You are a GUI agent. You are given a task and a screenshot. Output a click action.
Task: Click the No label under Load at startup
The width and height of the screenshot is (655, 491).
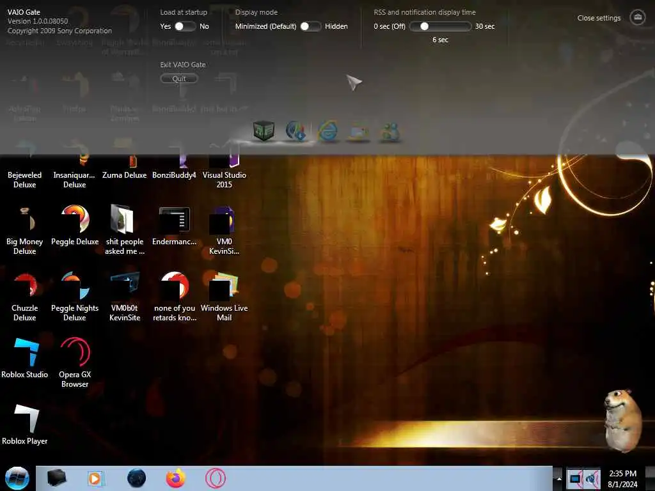coord(204,26)
